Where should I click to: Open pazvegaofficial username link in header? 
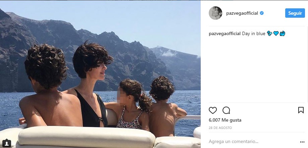tap(242, 13)
